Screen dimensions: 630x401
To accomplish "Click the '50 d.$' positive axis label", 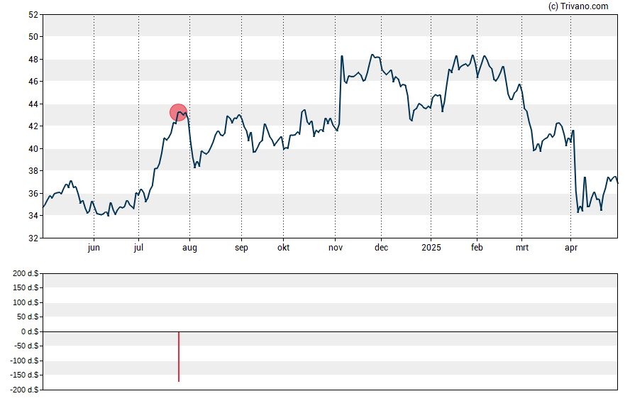I will point(28,317).
